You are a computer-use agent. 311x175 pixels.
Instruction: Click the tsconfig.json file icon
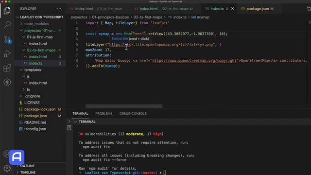pyautogui.click(x=21, y=129)
